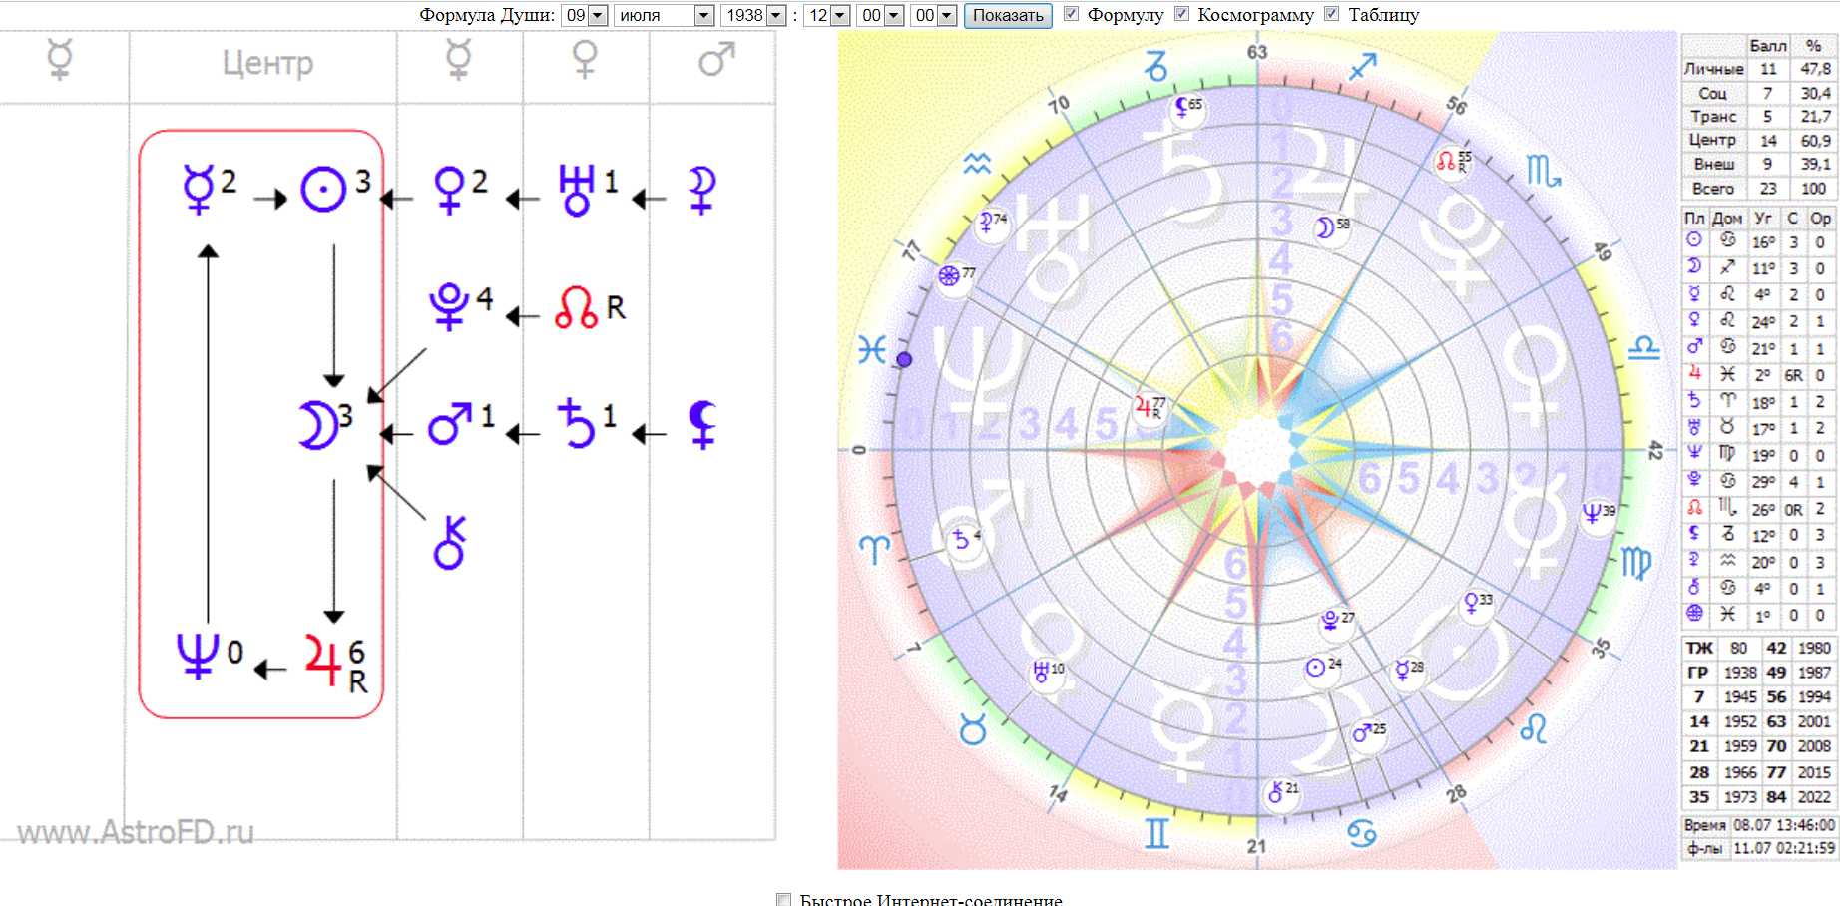Select the Gemini sign on the cosmogram rim
Viewport: 1840px width, 906px height.
tap(1156, 832)
